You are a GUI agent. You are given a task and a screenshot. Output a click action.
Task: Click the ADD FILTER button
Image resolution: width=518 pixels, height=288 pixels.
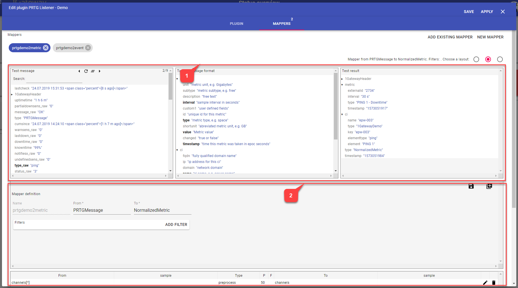coord(176,224)
